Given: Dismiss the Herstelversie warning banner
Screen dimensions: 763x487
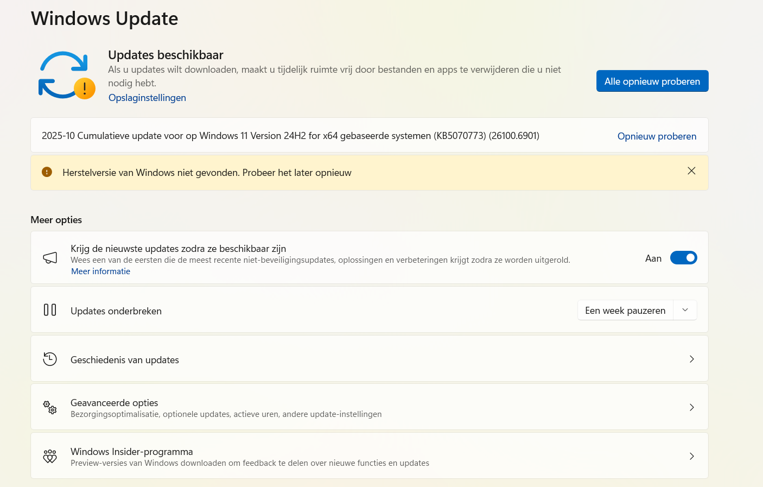Looking at the screenshot, I should click(691, 171).
